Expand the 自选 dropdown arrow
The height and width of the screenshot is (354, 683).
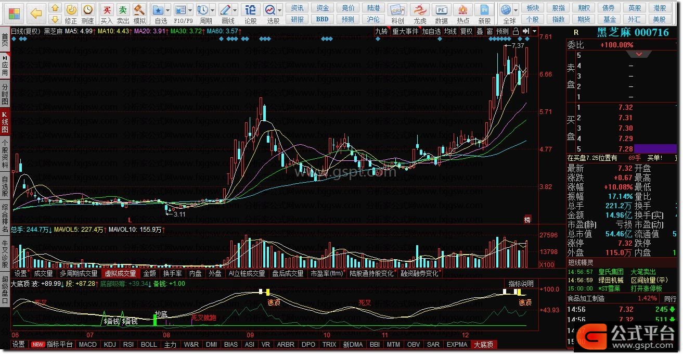click(x=169, y=10)
